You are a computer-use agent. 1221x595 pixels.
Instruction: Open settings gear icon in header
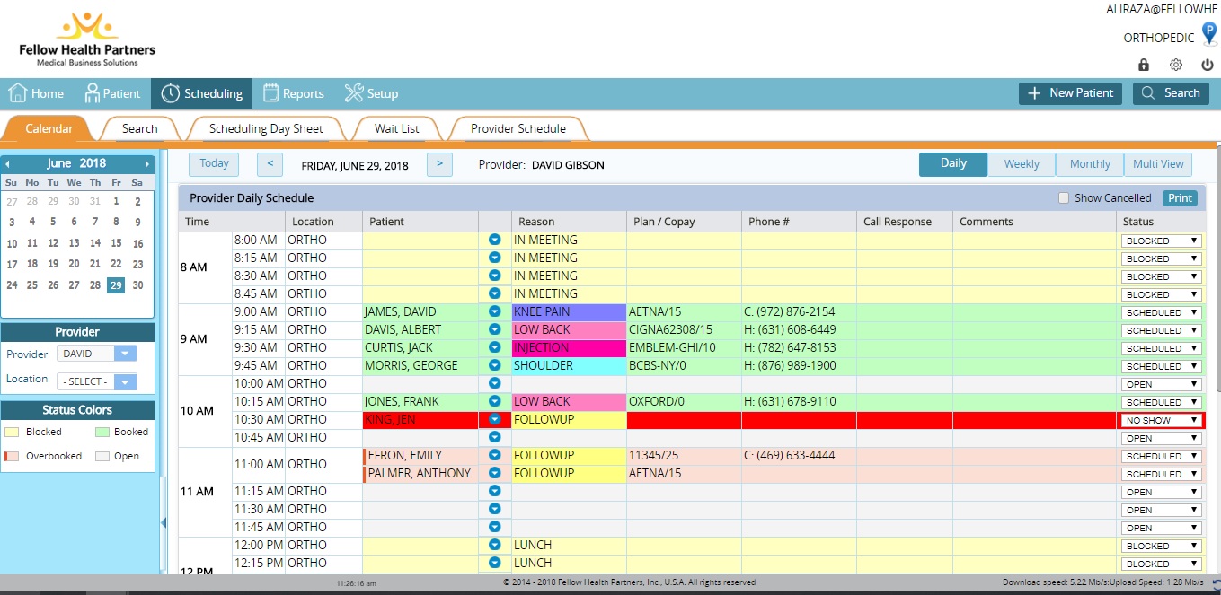1175,65
